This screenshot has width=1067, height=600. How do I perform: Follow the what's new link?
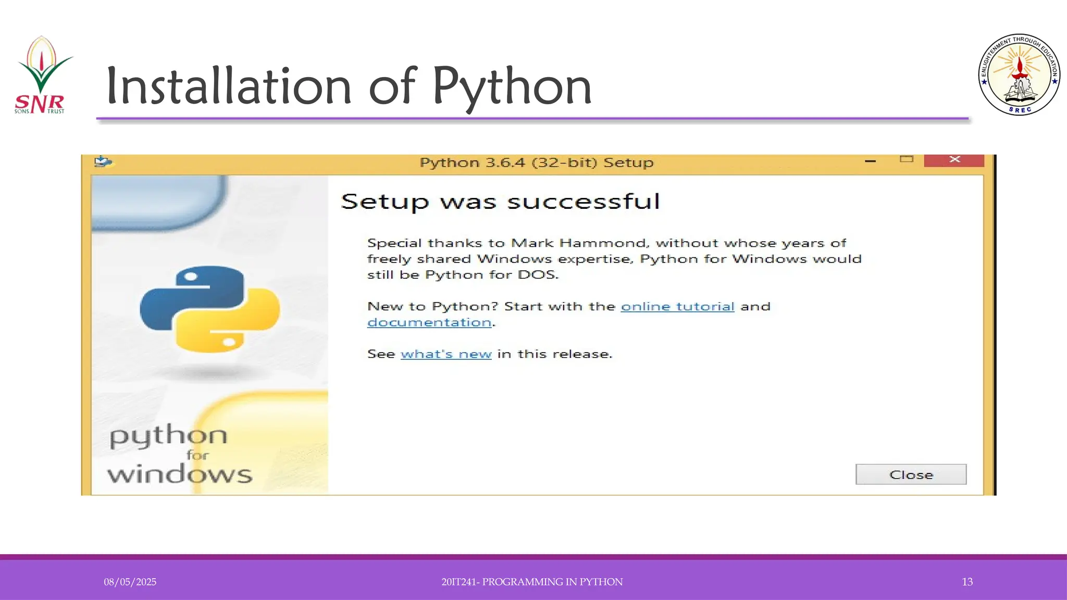click(x=446, y=354)
